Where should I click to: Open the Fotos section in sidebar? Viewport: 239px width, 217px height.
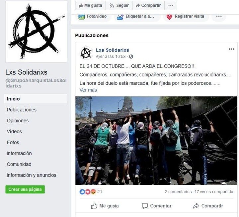pyautogui.click(x=13, y=142)
